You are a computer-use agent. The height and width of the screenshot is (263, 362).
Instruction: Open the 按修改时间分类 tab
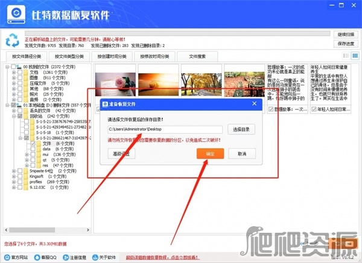154,56
